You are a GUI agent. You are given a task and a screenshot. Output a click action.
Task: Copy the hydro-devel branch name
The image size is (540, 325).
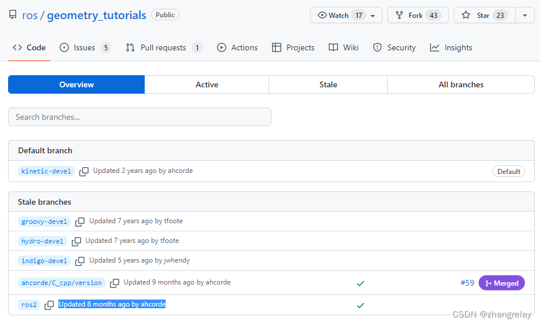coord(76,241)
